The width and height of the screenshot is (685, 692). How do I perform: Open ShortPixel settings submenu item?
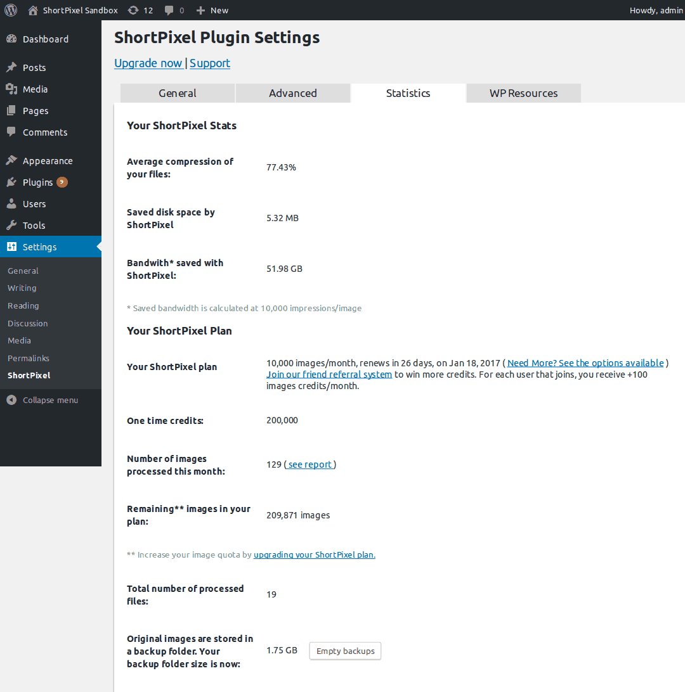[x=29, y=376]
